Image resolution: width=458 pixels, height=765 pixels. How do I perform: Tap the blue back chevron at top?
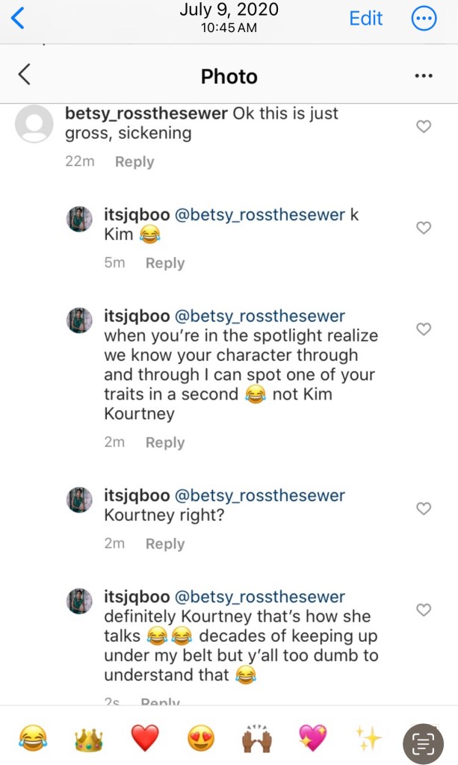[17, 18]
